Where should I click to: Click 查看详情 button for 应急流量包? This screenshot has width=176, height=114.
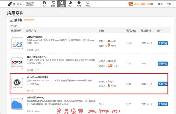(x=163, y=104)
